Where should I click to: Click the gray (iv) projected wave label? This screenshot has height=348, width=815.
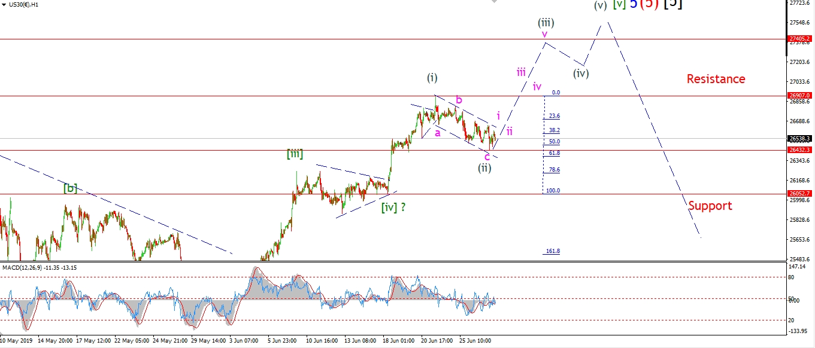tap(580, 74)
